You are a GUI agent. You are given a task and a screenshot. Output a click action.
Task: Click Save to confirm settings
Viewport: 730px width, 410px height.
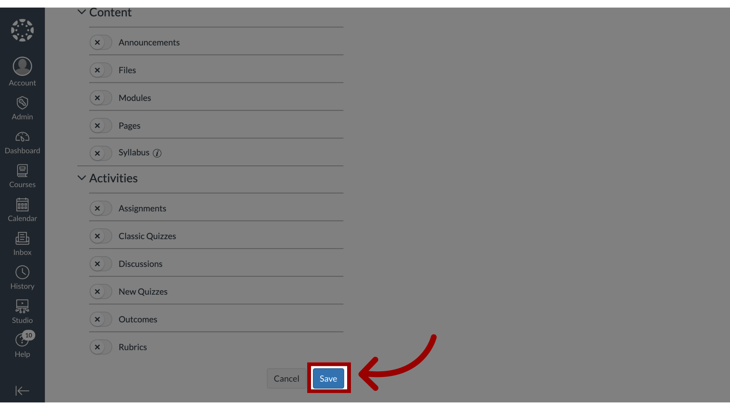tap(328, 378)
